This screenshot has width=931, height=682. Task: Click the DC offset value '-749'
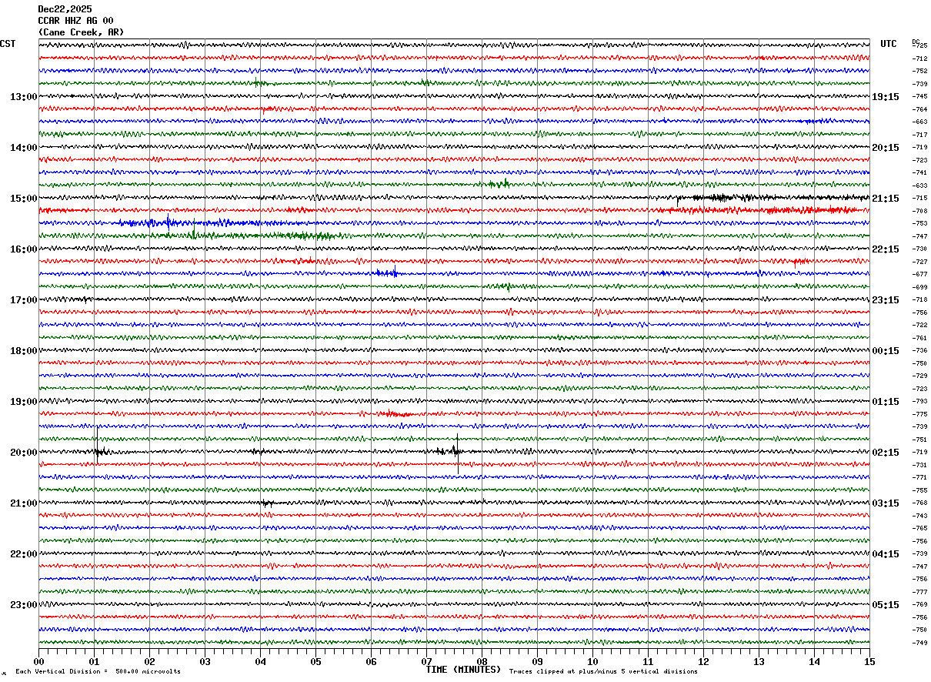tap(919, 643)
